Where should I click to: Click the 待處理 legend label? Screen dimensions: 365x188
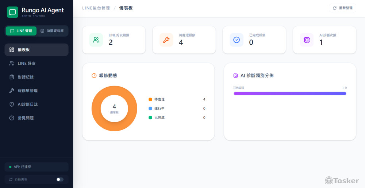pos(160,99)
